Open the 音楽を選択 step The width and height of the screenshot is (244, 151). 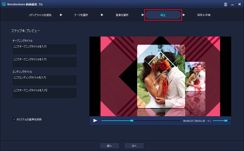click(122, 15)
